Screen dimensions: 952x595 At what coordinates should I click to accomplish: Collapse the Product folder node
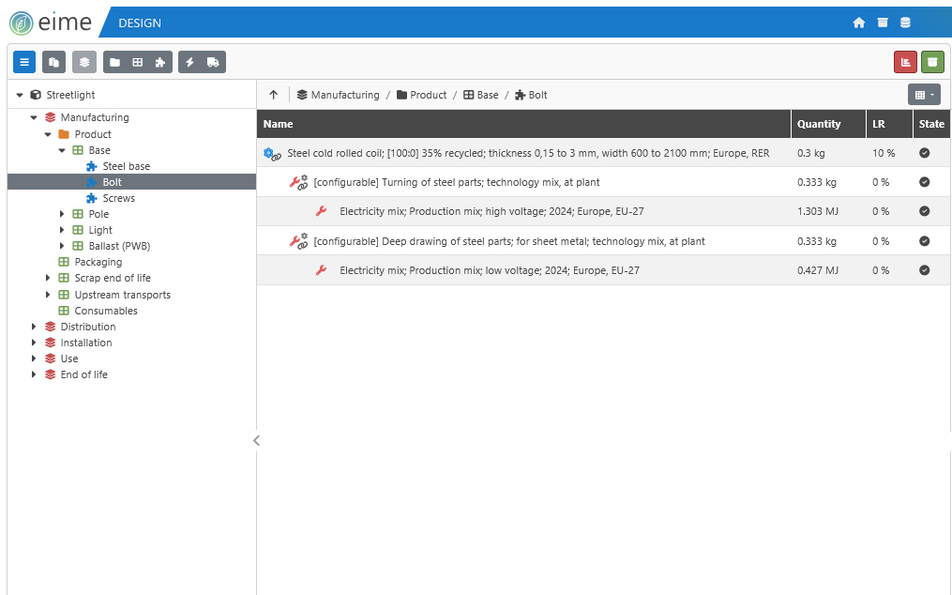(x=47, y=134)
